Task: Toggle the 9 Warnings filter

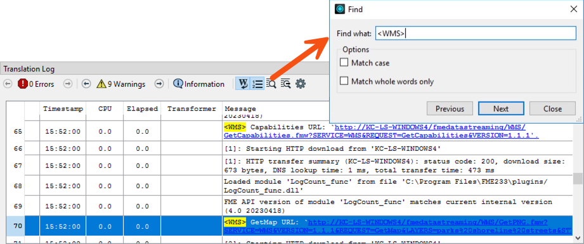Action: [120, 84]
